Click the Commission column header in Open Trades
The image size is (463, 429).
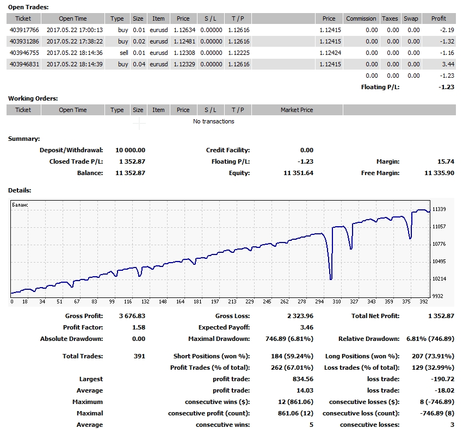point(361,18)
